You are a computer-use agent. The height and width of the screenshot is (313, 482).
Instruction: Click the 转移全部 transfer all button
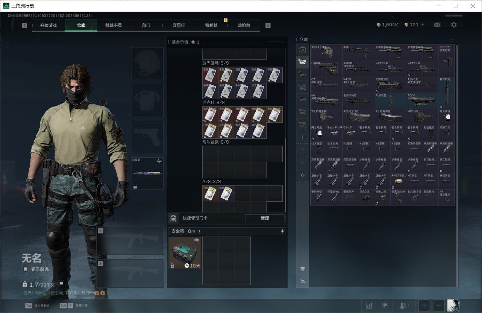point(74,305)
